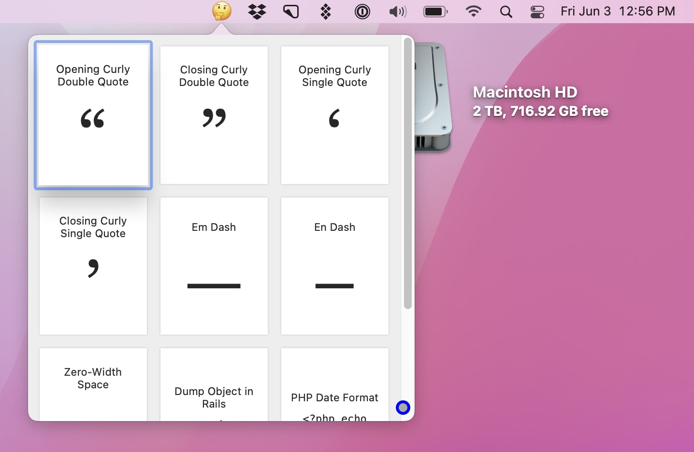The image size is (694, 452).
Task: Choose the En Dash snippet
Action: [335, 266]
